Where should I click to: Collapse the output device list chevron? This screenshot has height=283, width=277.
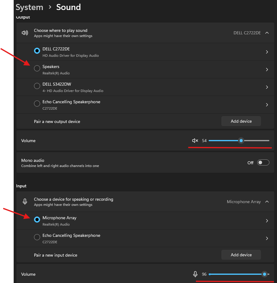click(267, 33)
